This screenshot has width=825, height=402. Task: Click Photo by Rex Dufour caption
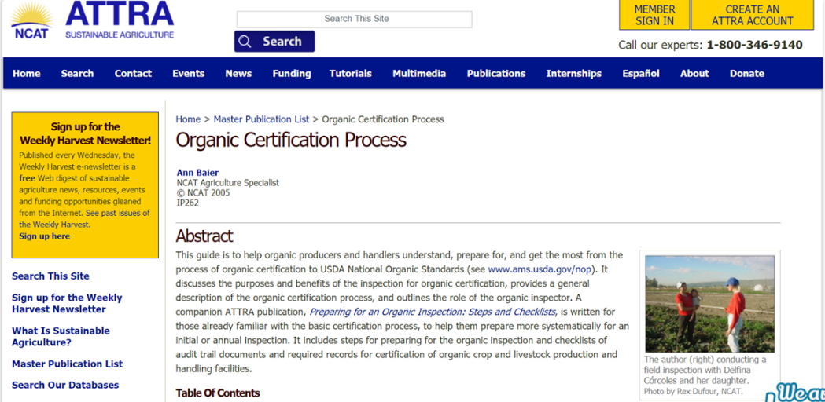[694, 392]
